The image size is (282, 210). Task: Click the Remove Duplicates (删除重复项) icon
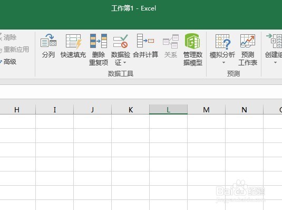click(99, 41)
